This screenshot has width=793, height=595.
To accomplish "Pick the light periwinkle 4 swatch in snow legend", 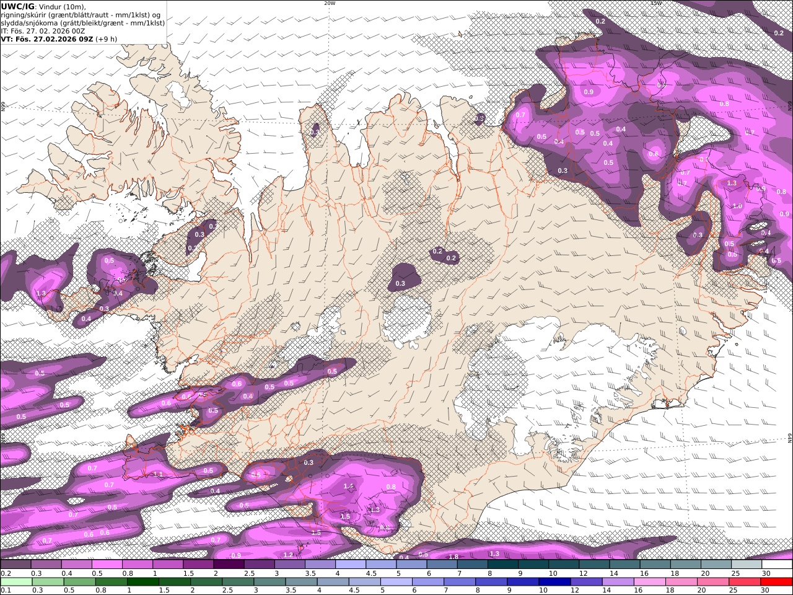I will coord(350,565).
